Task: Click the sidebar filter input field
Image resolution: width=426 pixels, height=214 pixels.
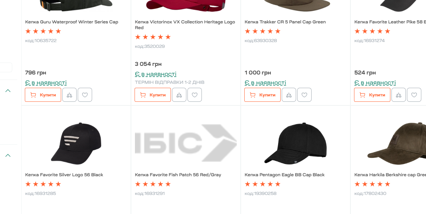Action: click(6, 68)
